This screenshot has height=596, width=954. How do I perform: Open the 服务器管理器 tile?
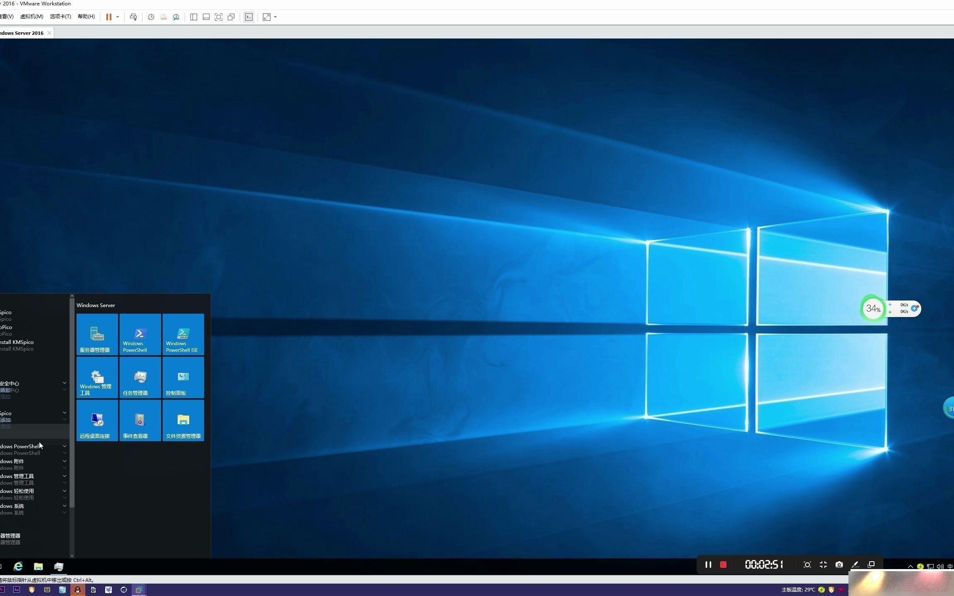pos(97,334)
